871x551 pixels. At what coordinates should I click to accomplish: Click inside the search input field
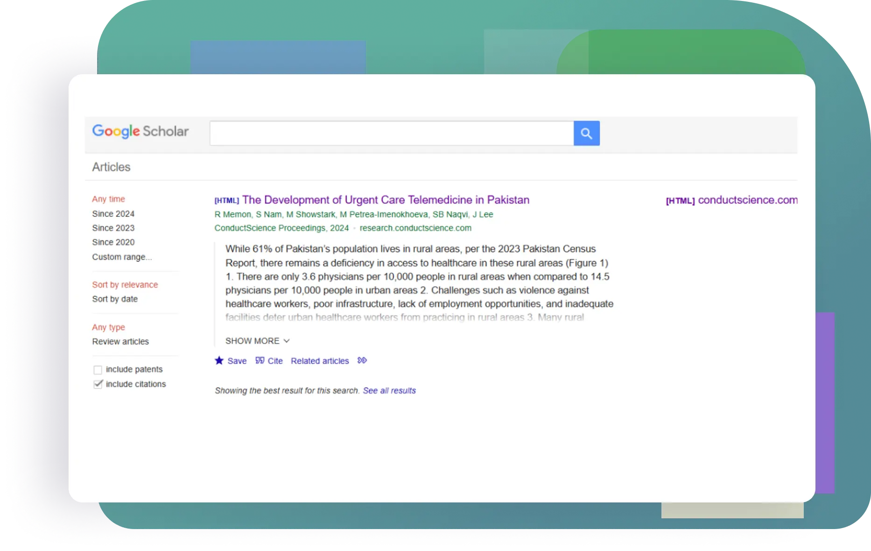pos(392,133)
